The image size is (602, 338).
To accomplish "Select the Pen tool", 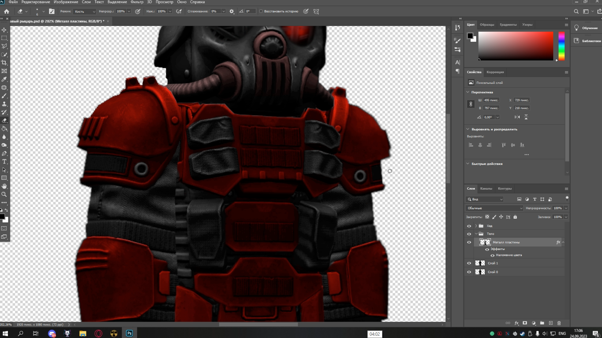I will pos(4,153).
